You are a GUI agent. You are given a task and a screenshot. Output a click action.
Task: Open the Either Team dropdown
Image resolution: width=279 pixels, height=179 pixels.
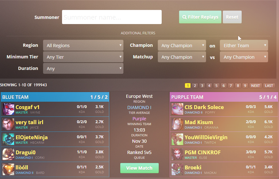click(x=244, y=46)
